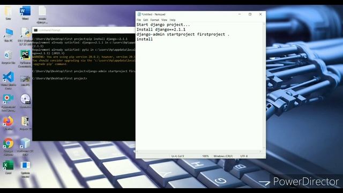Open the View menu in Notepad

coord(164,20)
